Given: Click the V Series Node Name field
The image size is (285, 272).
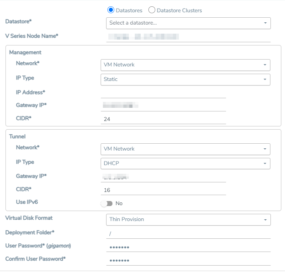Looking at the screenshot, I should pyautogui.click(x=188, y=37).
